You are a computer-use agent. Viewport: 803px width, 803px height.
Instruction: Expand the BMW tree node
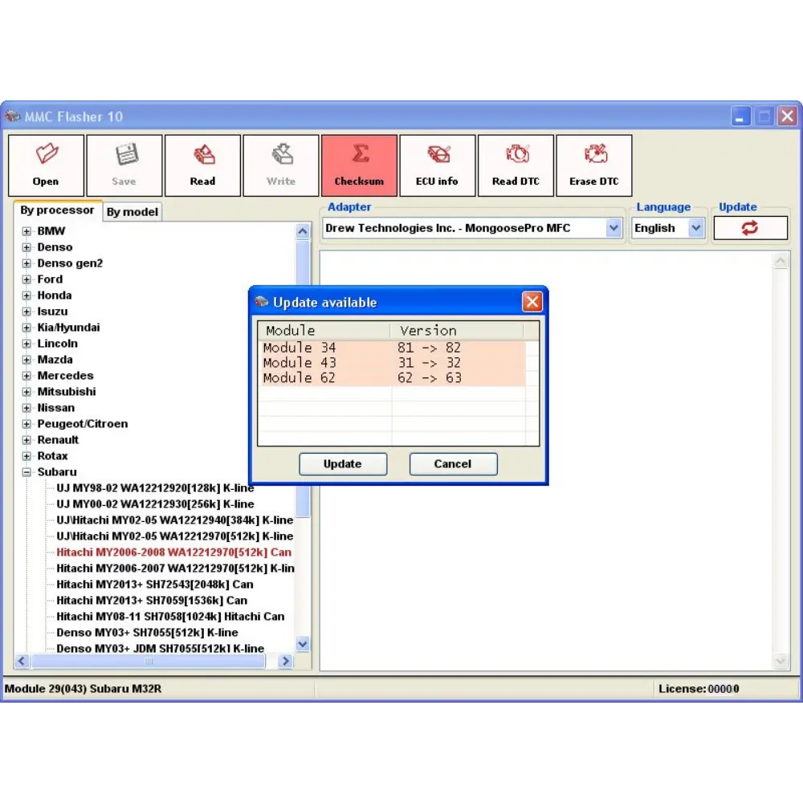click(x=26, y=231)
